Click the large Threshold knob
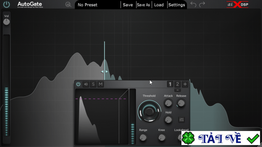262x147 pixels. point(149,111)
